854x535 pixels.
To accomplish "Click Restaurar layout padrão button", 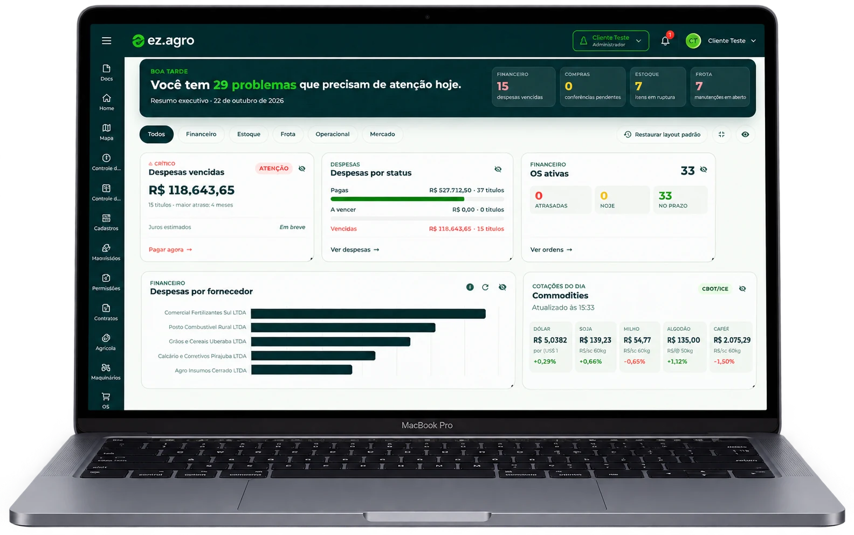I will [663, 134].
